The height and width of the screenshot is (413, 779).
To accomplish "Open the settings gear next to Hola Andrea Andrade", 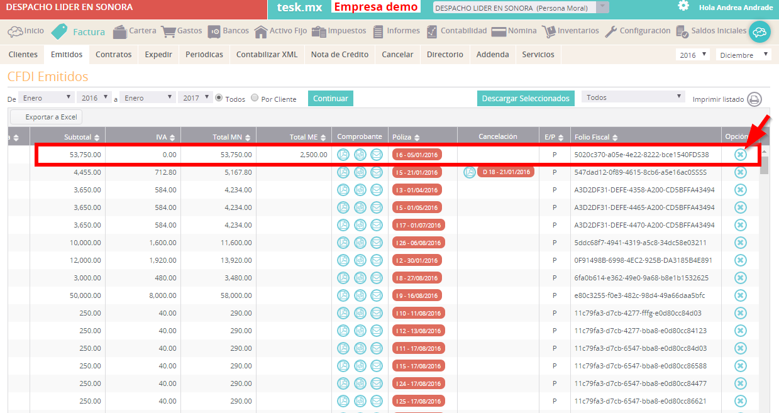I will click(683, 6).
